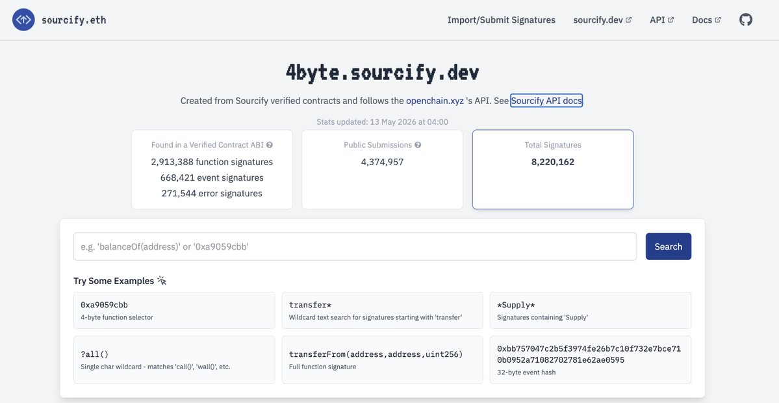Try the 32-byte event hash example
Image resolution: width=779 pixels, height=403 pixels.
(x=590, y=359)
